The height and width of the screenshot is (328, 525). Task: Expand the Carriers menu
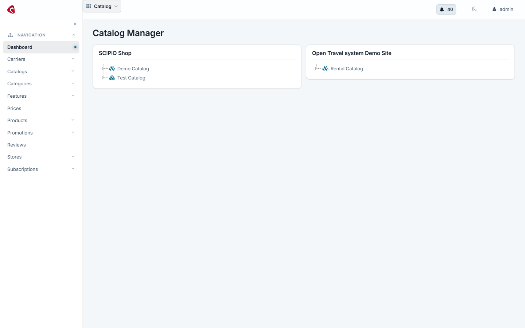(41, 59)
